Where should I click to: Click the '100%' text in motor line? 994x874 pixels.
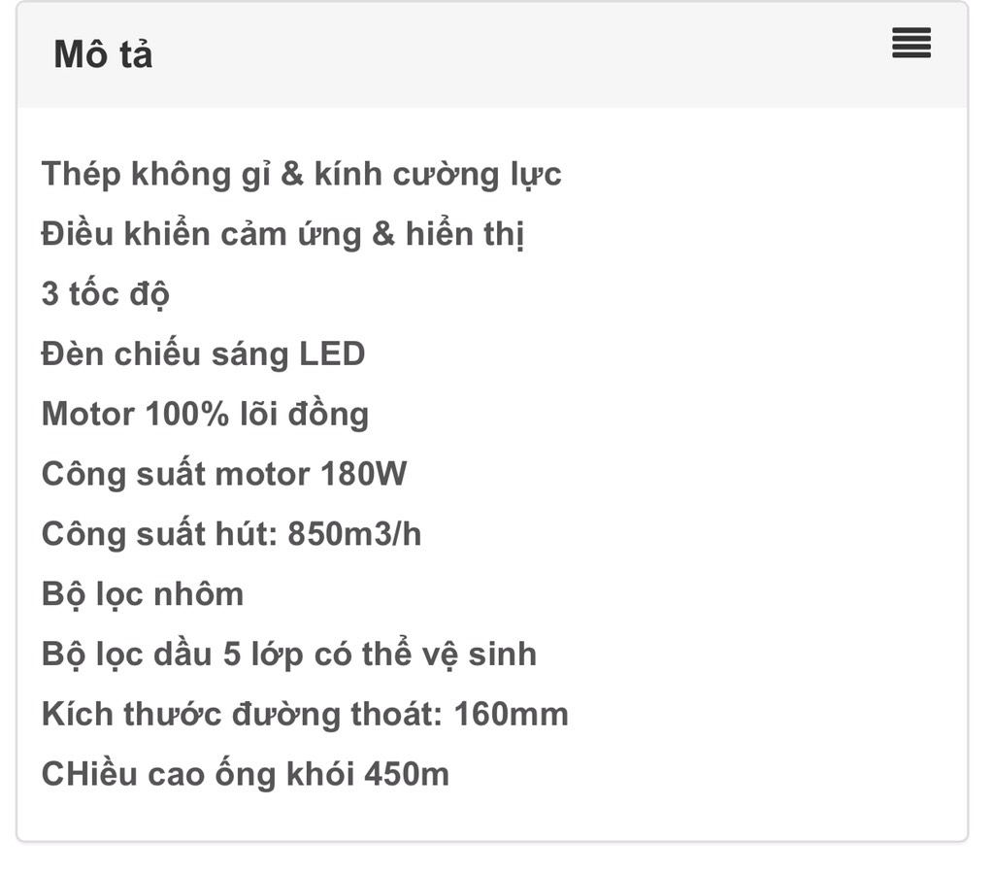click(x=187, y=414)
